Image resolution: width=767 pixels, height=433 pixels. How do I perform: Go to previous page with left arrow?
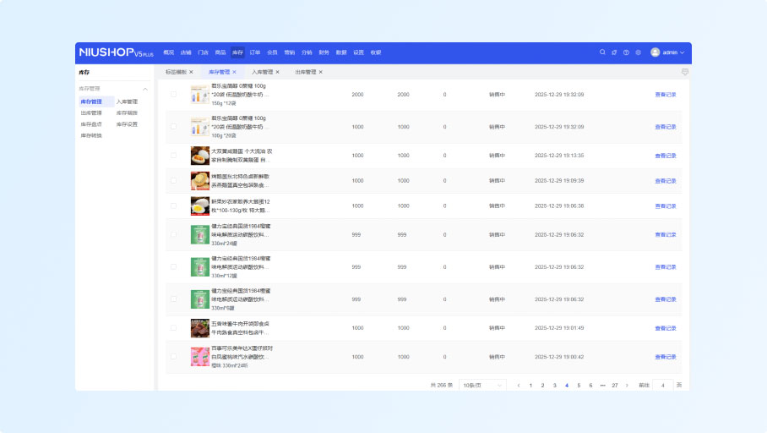coord(519,386)
